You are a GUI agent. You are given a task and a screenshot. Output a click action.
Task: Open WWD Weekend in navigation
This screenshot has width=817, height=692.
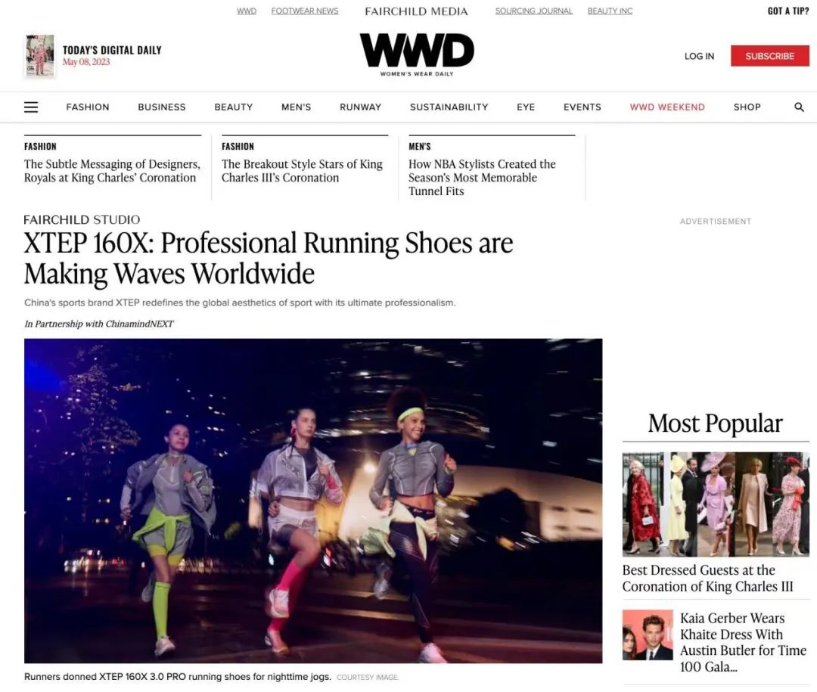666,107
